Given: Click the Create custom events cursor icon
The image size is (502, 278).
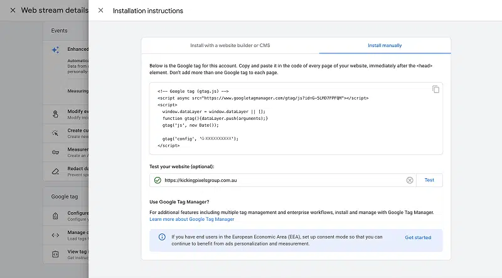Looking at the screenshot, I should [55, 133].
